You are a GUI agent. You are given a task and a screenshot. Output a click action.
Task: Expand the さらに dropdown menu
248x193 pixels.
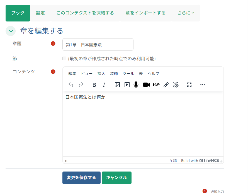pyautogui.click(x=185, y=13)
